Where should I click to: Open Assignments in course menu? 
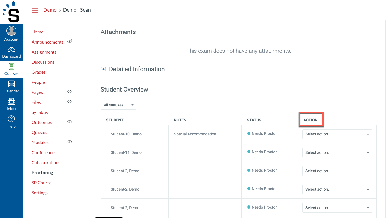[x=44, y=52]
